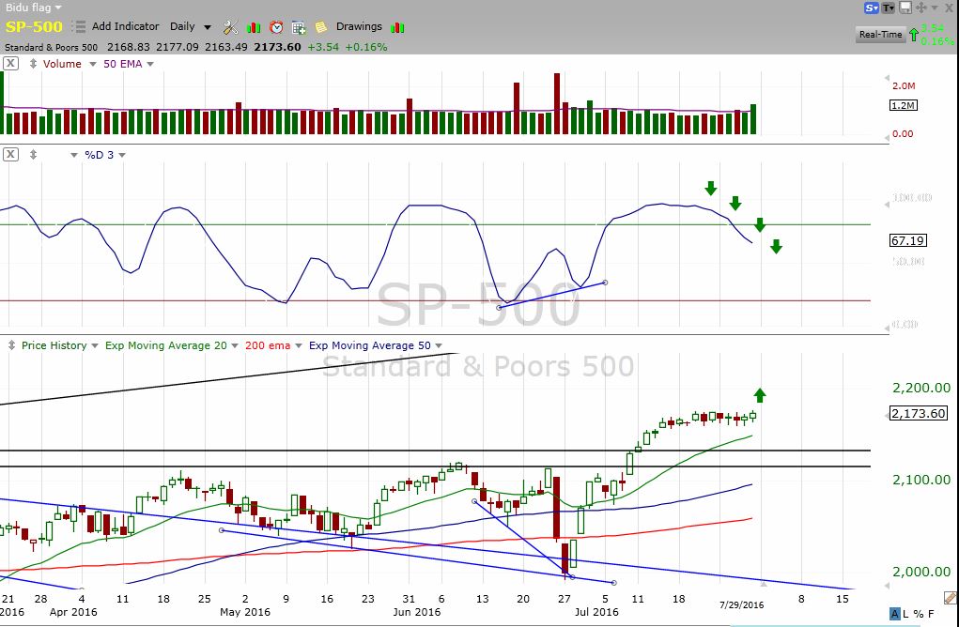
Task: Click the save floppy disk icon
Action: (905, 8)
